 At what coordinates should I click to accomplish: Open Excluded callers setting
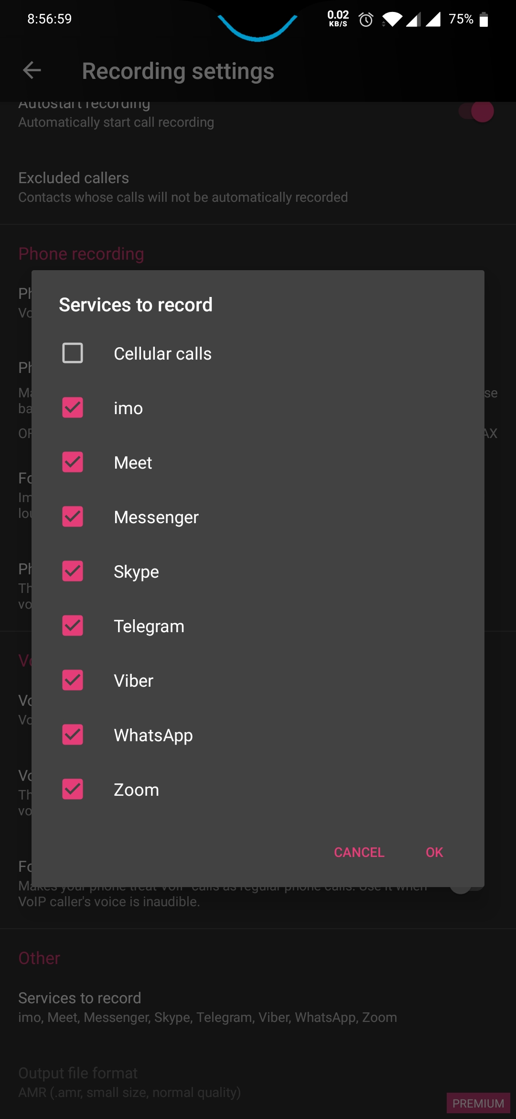click(258, 187)
